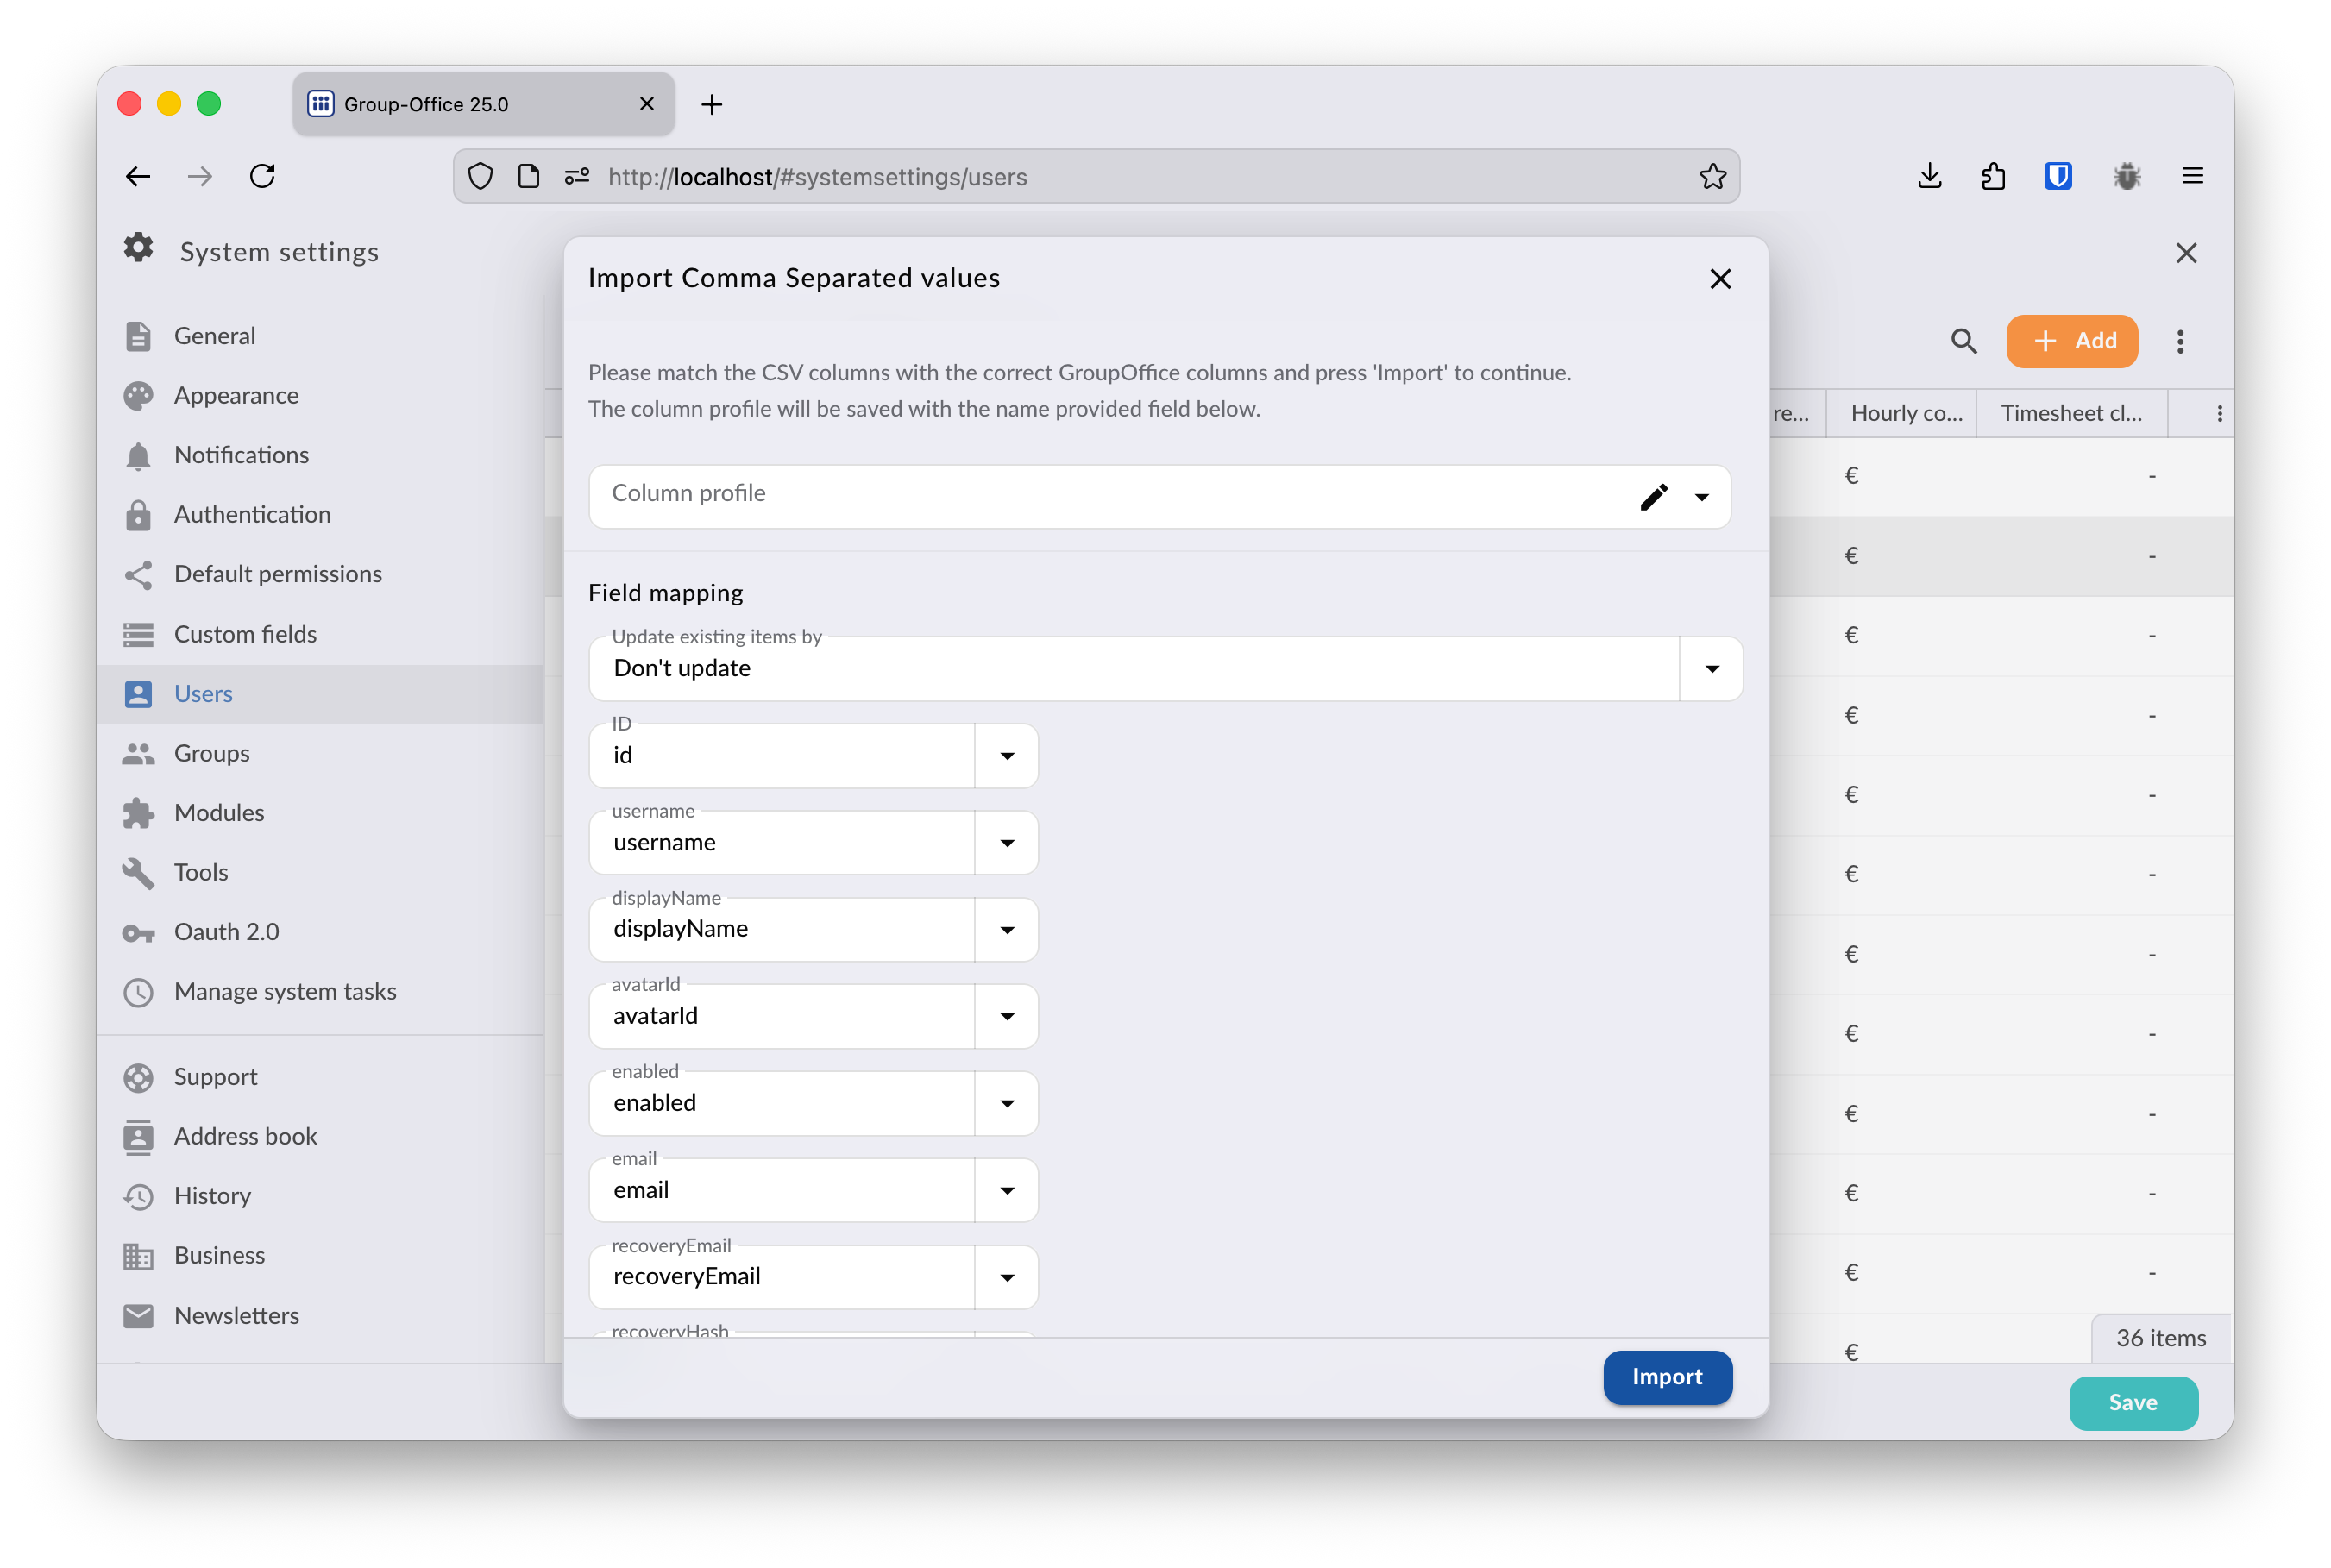
Task: Expand the username mapping dropdown
Action: (1007, 843)
